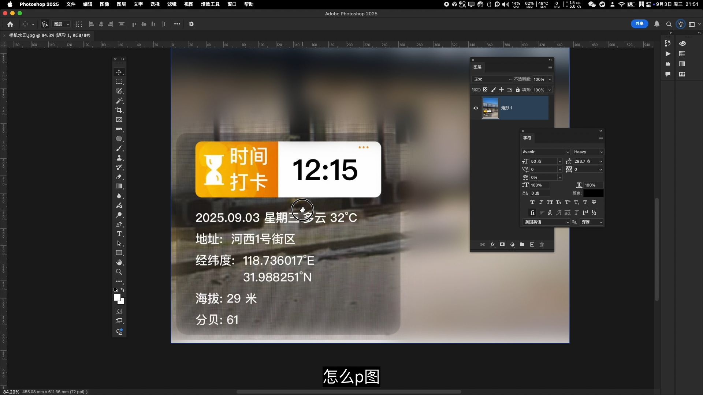Toggle faux bold in Character panel
Image resolution: width=703 pixels, height=395 pixels.
[532, 202]
